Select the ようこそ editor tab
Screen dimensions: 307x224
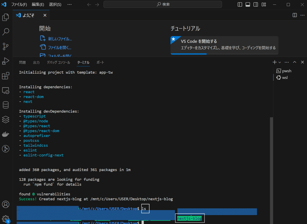point(31,15)
